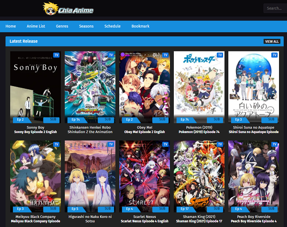Open the Pokemon (2019) poster thumbnail
Screen dimensions: 287x227
click(x=199, y=87)
